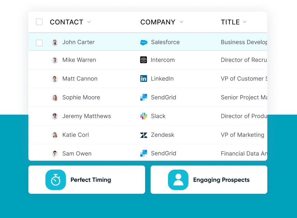Click the Salesforce cloud logo icon
The height and width of the screenshot is (218, 297).
pyautogui.click(x=144, y=43)
